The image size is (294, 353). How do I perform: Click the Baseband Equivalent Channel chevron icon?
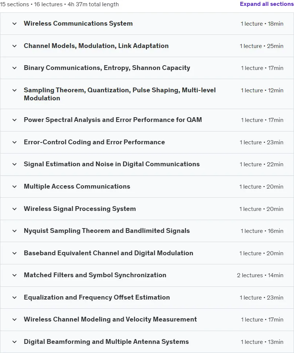(14, 253)
